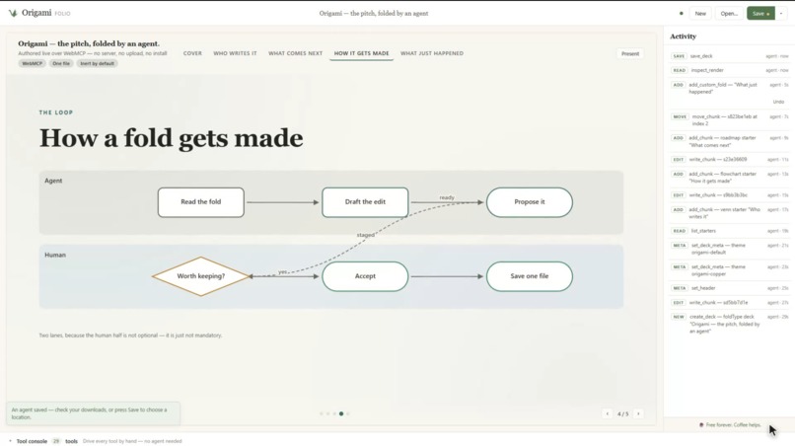Click the Agent lane label
Screen dimensions: 795x446
coord(53,181)
